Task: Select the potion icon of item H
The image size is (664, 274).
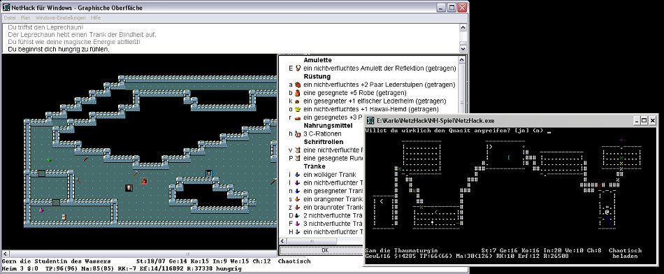Action: coord(298,232)
